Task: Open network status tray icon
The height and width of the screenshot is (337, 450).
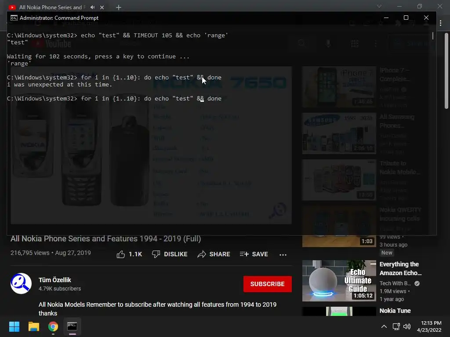Action: point(396,326)
